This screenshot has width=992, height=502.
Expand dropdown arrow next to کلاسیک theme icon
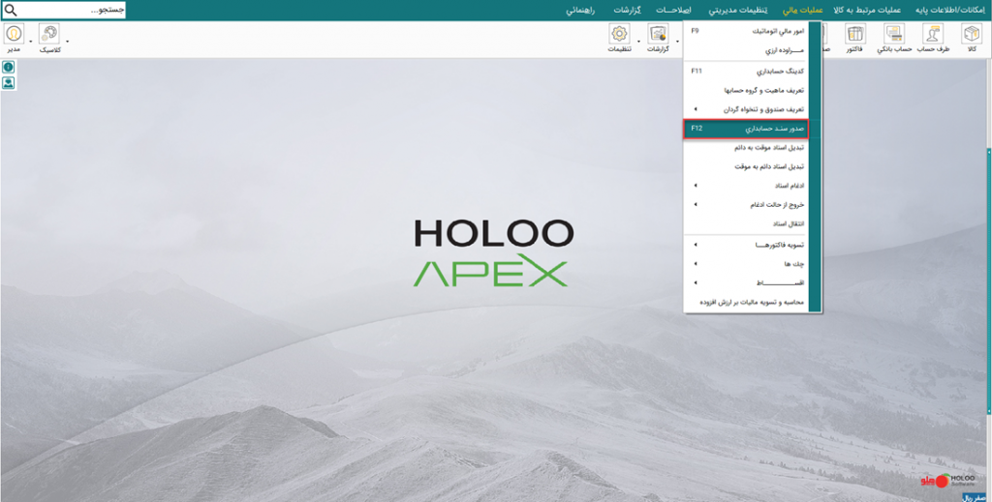pyautogui.click(x=67, y=42)
